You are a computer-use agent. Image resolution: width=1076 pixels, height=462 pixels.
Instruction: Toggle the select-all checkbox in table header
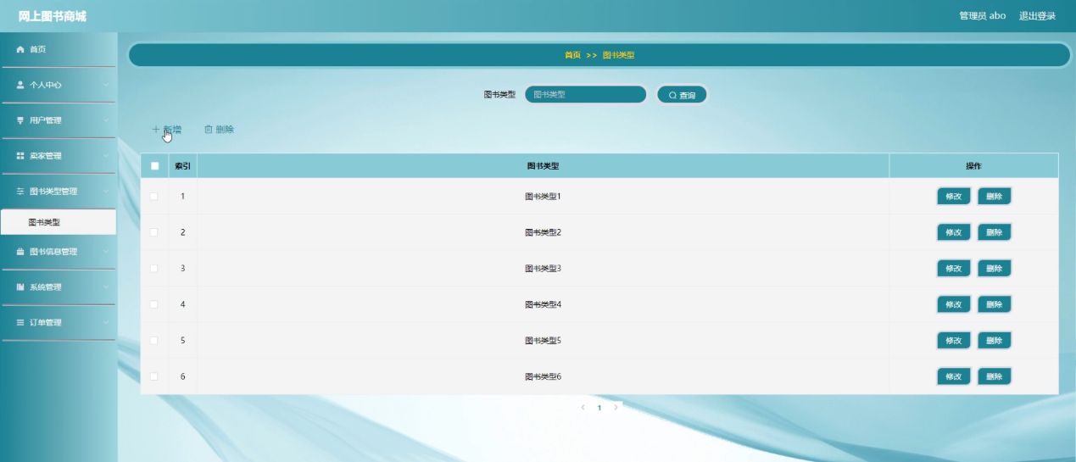[x=154, y=166]
